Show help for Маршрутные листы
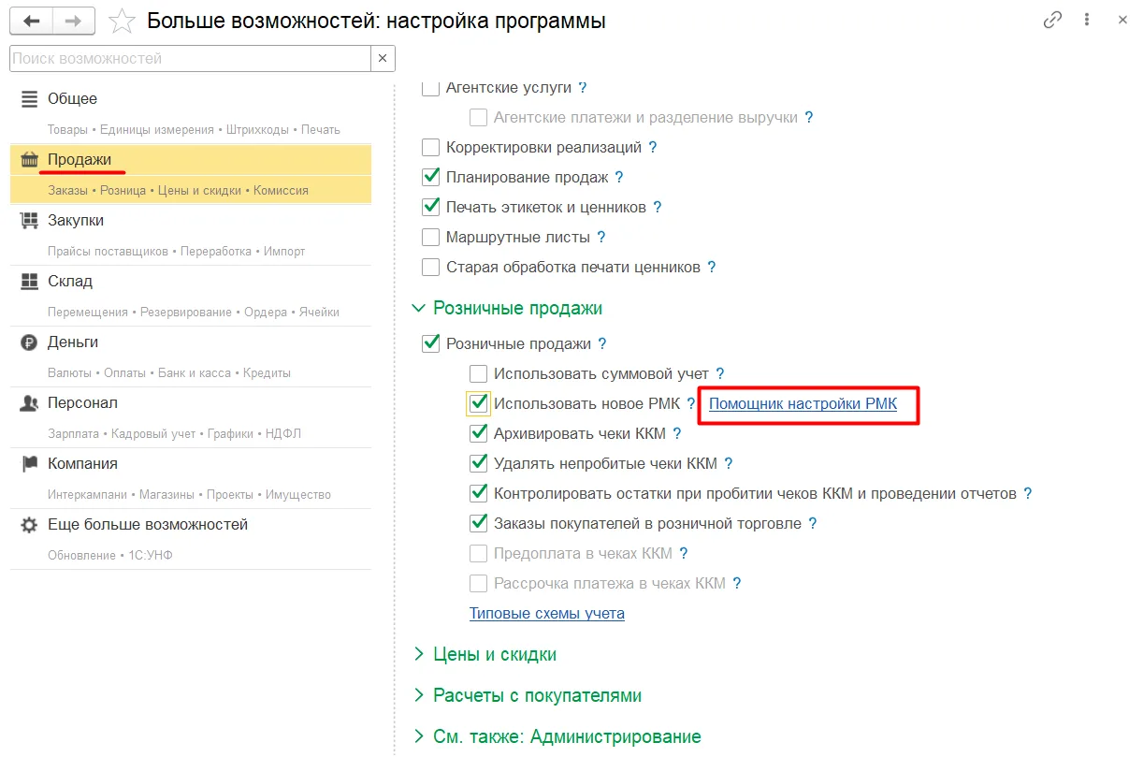The image size is (1143, 757). click(x=601, y=237)
